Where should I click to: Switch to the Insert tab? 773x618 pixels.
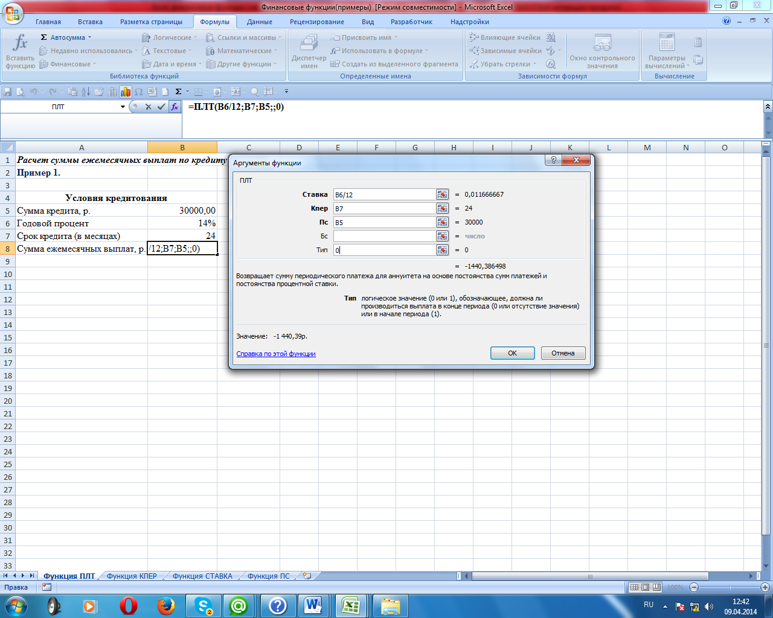(90, 22)
